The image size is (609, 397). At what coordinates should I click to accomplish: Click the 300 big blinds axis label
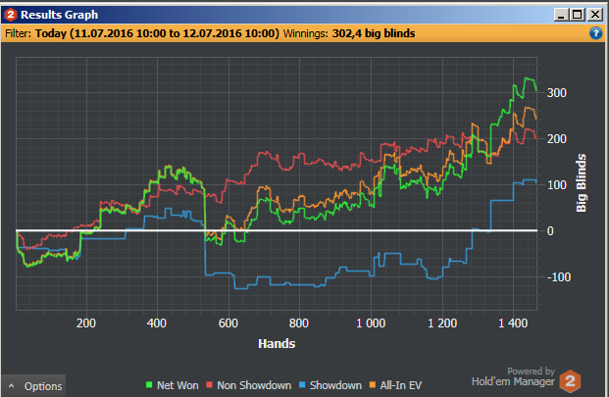tap(557, 93)
